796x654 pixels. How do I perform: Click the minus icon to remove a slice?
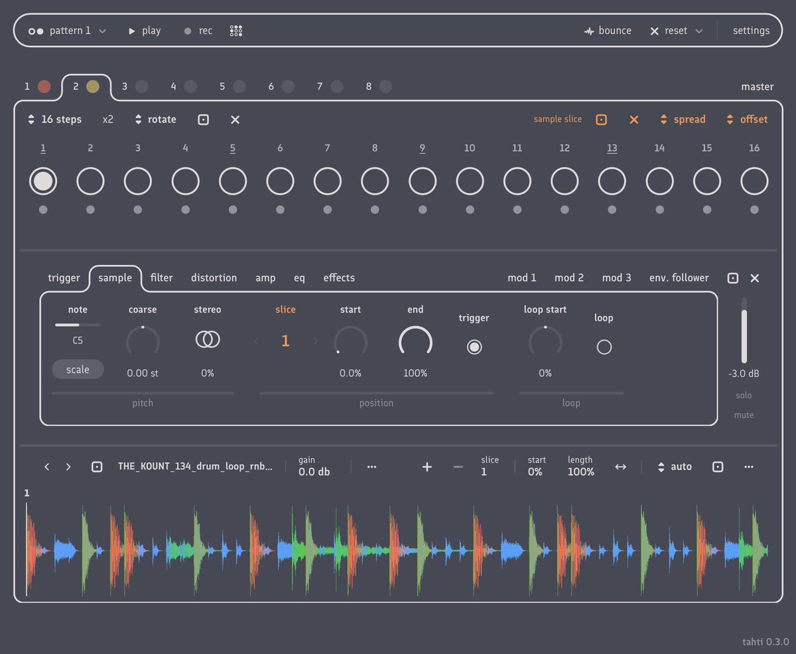coord(458,467)
